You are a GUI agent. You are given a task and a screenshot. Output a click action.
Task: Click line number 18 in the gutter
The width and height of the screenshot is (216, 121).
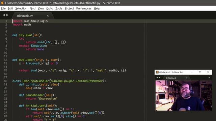pos(5,81)
